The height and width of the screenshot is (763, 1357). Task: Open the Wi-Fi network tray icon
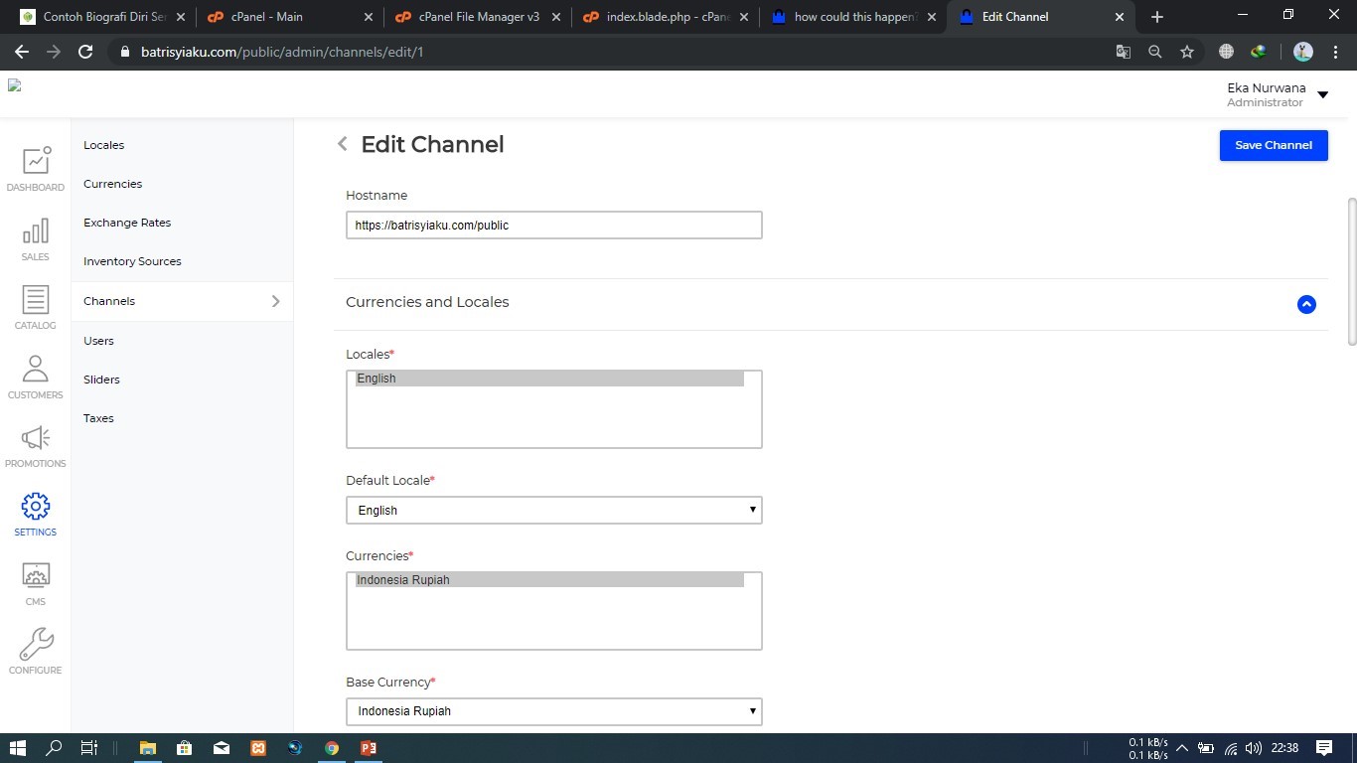coord(1230,748)
